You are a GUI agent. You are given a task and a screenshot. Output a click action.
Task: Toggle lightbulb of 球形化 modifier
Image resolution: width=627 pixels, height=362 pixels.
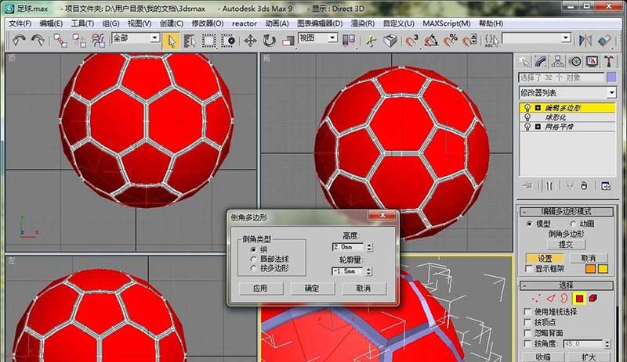pyautogui.click(x=527, y=117)
